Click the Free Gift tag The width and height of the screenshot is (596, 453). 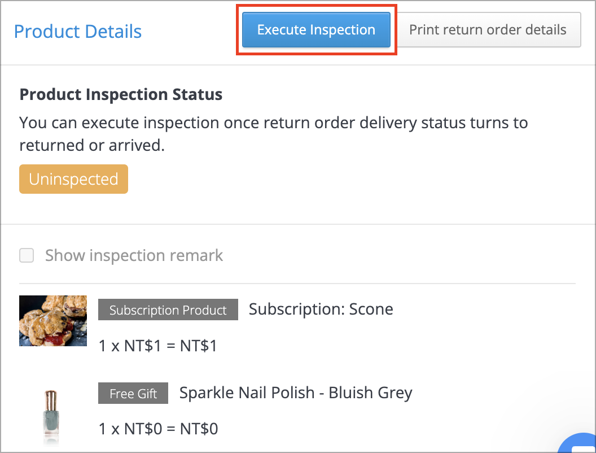[133, 393]
